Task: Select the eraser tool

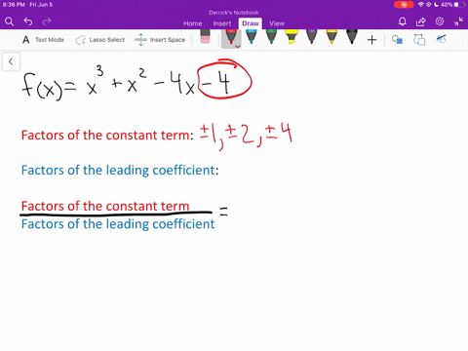Action: point(205,36)
